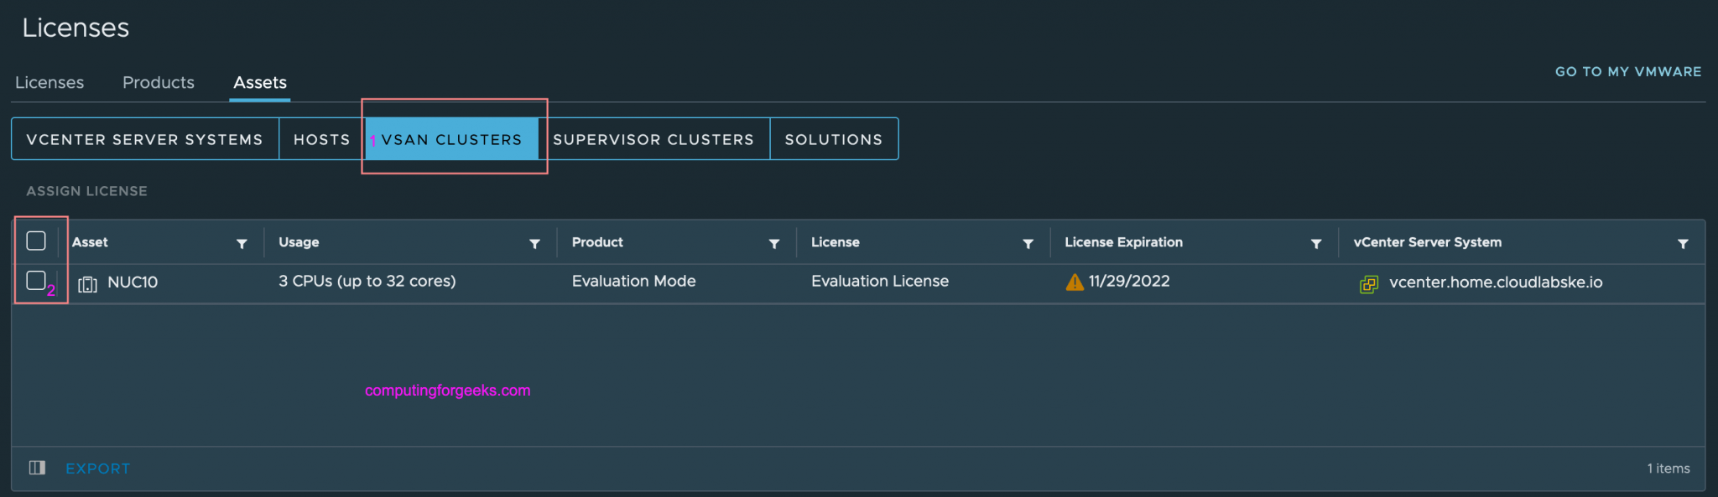This screenshot has width=1718, height=497.
Task: Toggle the select-all header checkbox
Action: (36, 241)
